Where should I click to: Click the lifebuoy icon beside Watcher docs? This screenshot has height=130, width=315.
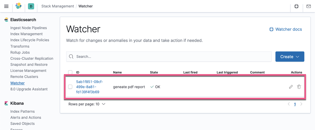click(x=271, y=29)
